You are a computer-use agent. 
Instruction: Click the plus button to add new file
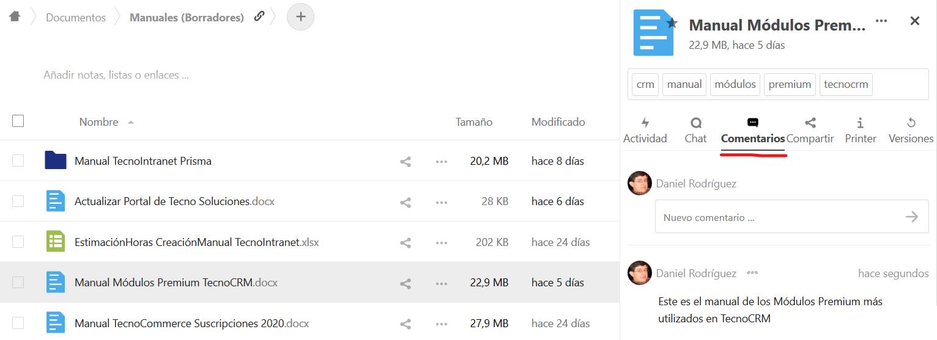tap(300, 16)
